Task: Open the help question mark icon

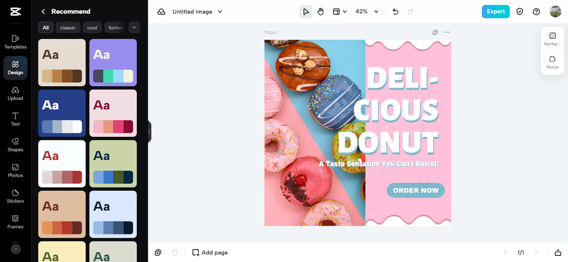Action: (x=536, y=12)
